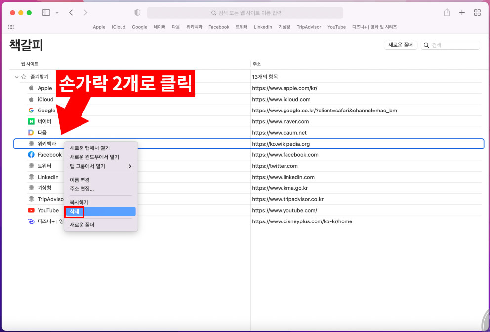This screenshot has height=332, width=490.
Task: Open the tab overview grid icon
Action: (477, 12)
